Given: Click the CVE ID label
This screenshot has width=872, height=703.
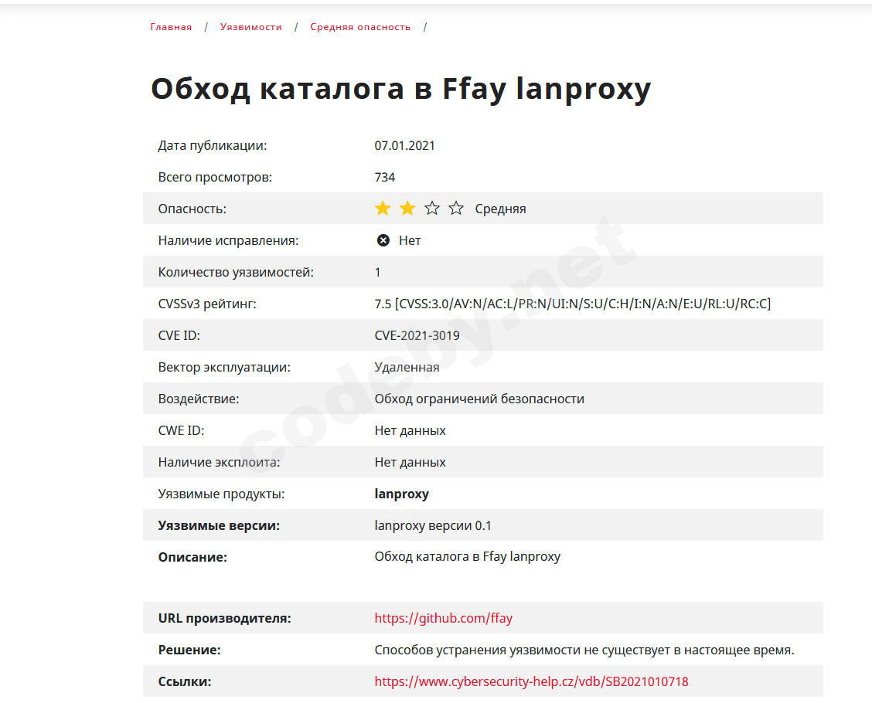Looking at the screenshot, I should pos(179,335).
